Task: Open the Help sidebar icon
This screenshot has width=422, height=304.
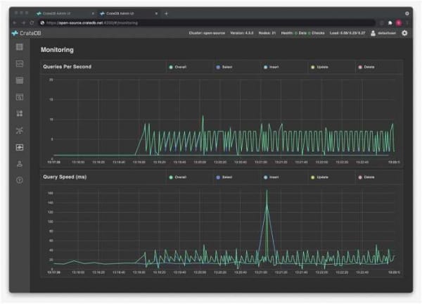Action: pos(20,180)
